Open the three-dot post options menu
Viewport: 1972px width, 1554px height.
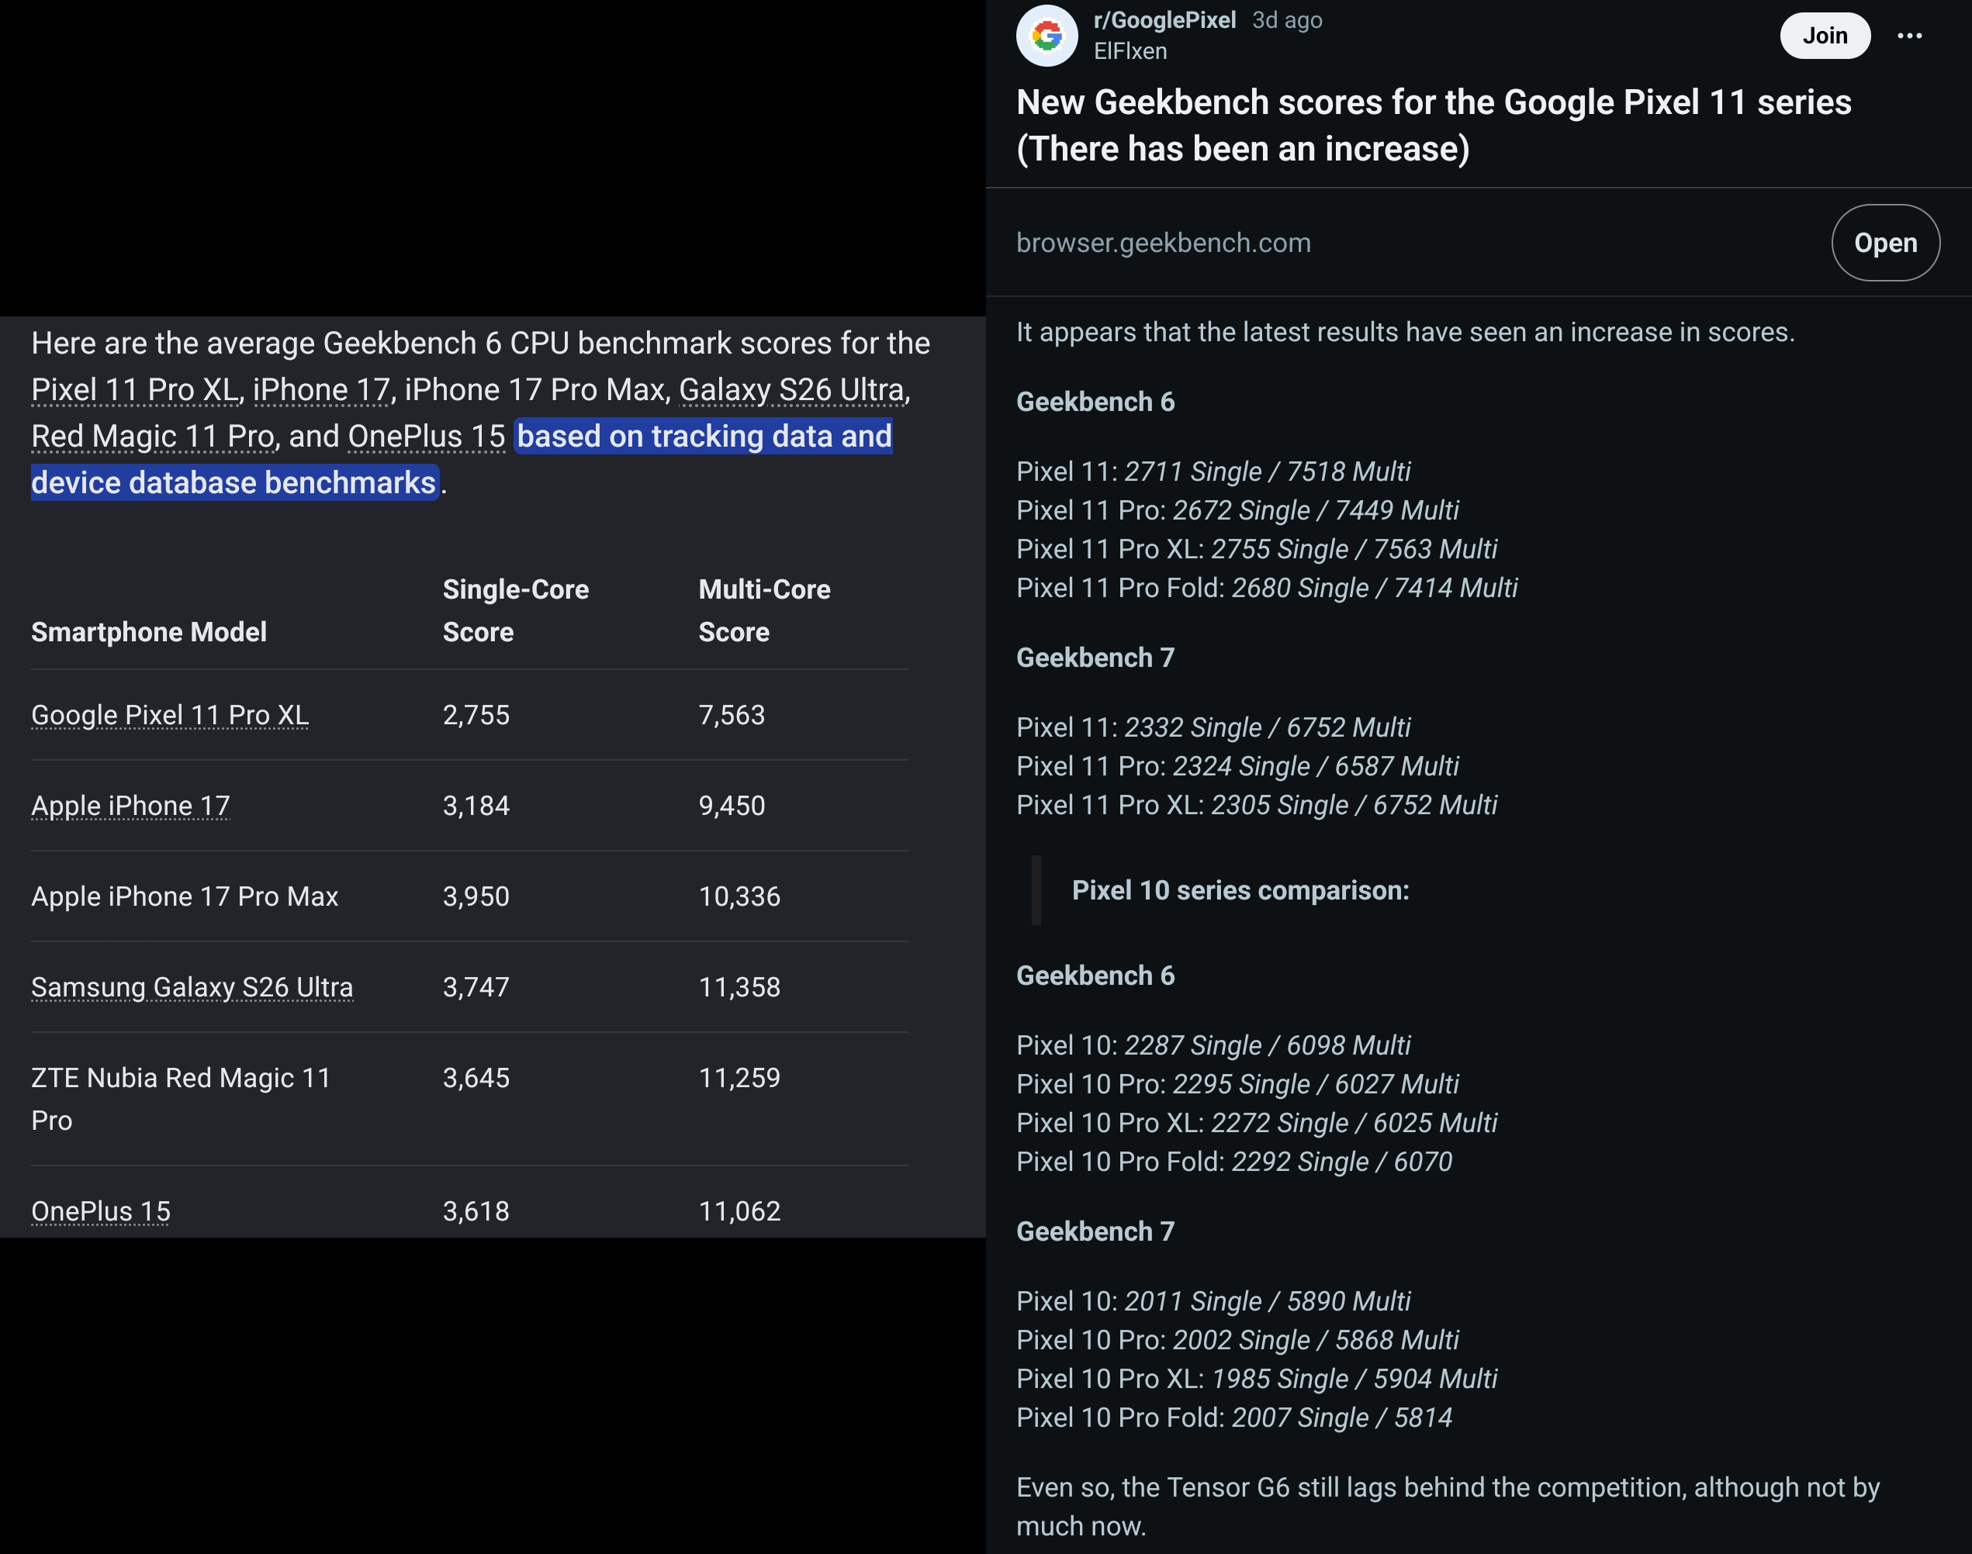point(1909,36)
